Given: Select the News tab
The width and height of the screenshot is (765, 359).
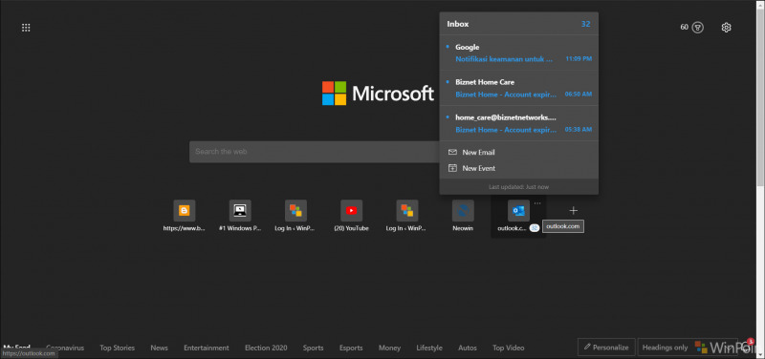Looking at the screenshot, I should 159,348.
